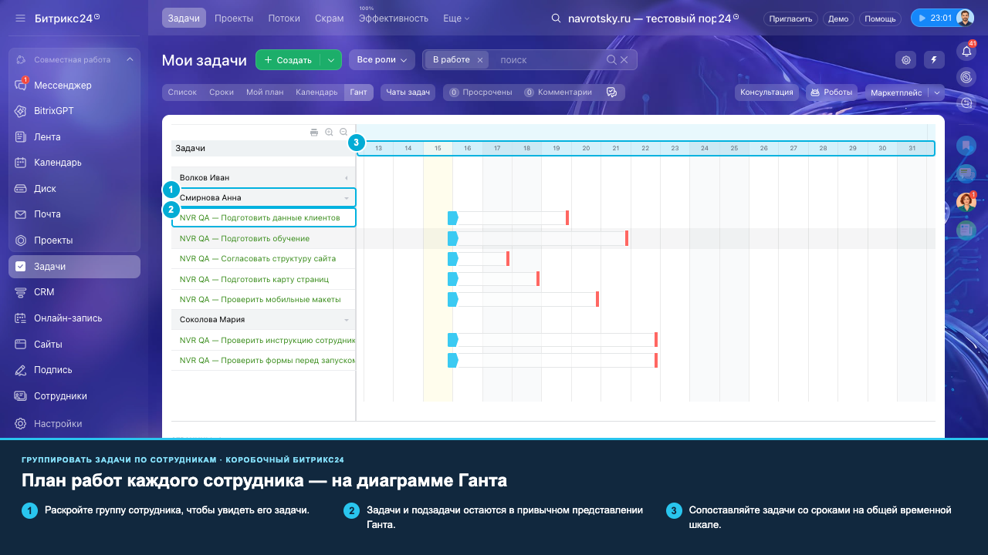Collapse the 'Совместная работа' section
This screenshot has height=555, width=988.
coord(130,59)
